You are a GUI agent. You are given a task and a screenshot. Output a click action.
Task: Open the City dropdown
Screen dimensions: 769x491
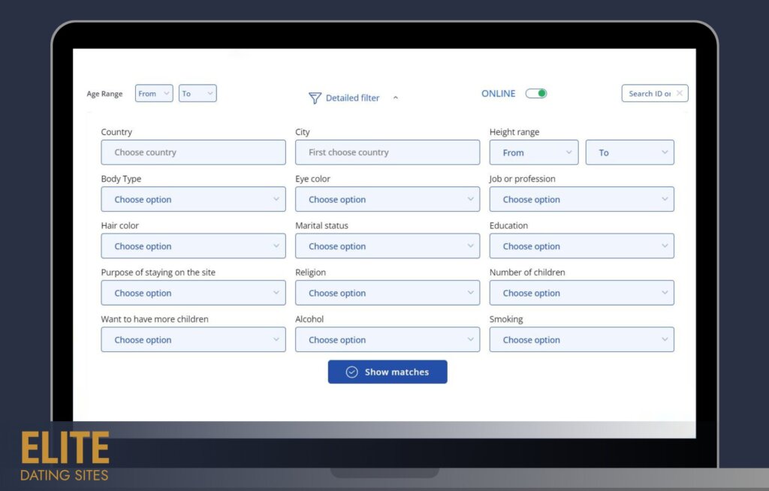[x=387, y=152]
